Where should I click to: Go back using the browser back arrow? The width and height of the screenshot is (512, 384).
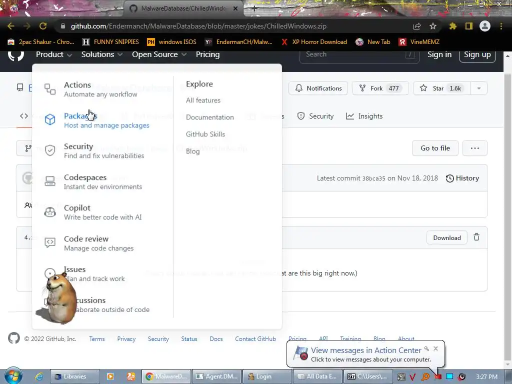point(11,26)
